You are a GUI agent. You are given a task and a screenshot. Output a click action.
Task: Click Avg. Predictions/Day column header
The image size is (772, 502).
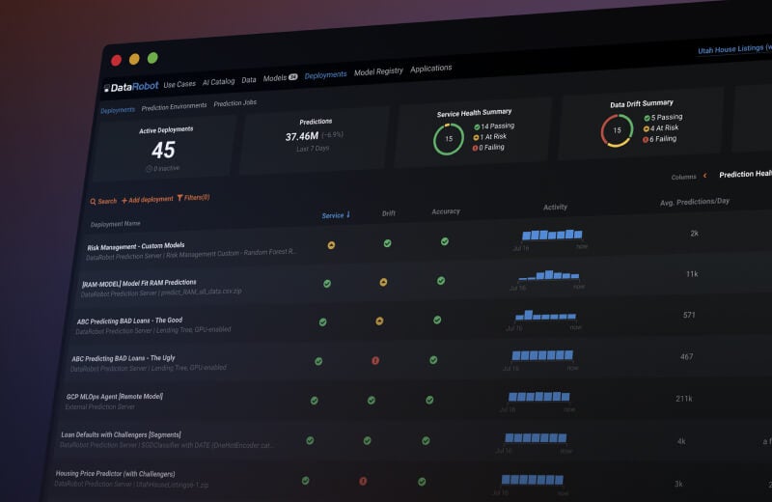(x=694, y=202)
